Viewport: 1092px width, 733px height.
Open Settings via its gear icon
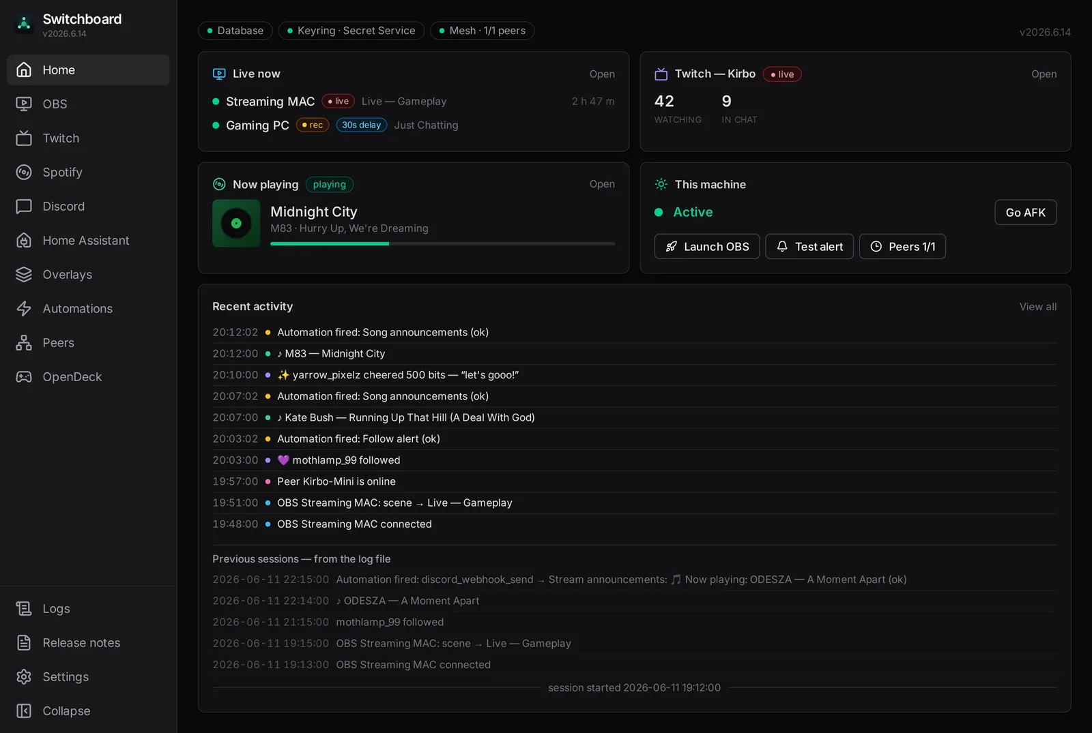click(x=24, y=676)
